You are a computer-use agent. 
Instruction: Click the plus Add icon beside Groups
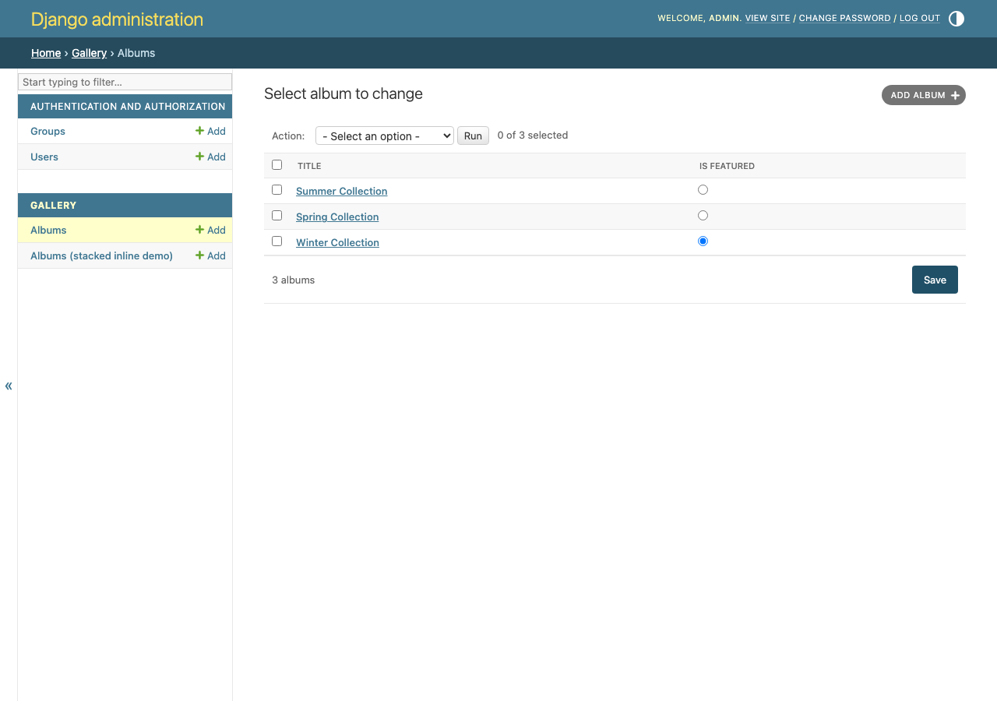click(210, 131)
